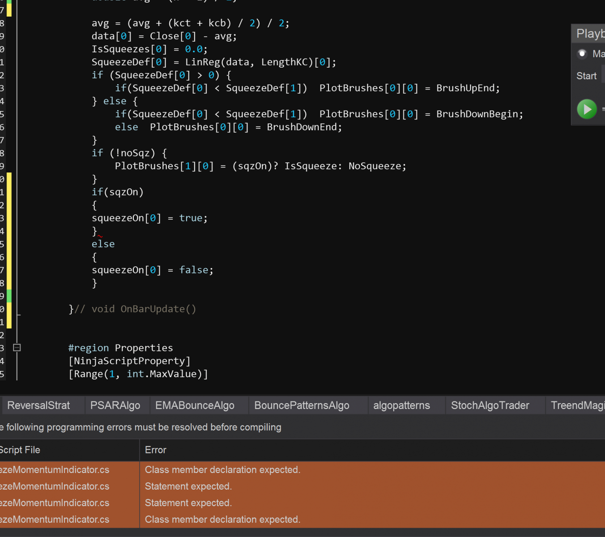The height and width of the screenshot is (537, 605).
Task: Place cursor on 'squeezeOn[0] = false;'
Action: pos(153,270)
